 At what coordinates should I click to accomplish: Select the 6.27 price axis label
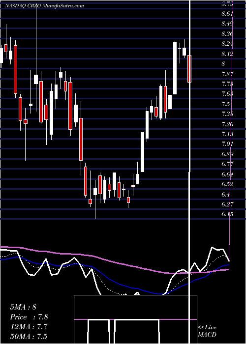pyautogui.click(x=227, y=204)
